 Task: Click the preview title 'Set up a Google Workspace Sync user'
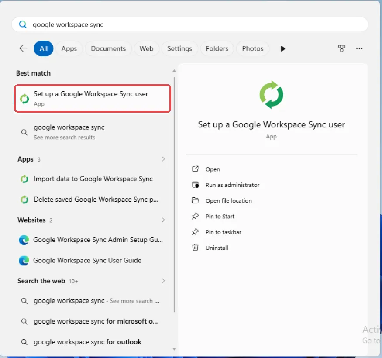pyautogui.click(x=271, y=124)
